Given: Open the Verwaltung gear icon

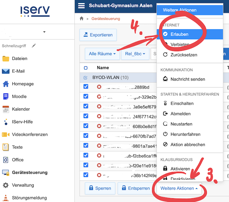Looking at the screenshot, I should coord(6,185).
